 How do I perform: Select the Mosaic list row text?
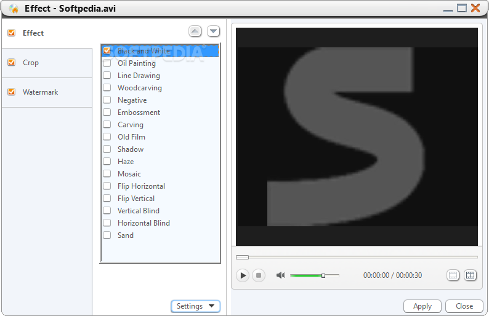pos(129,174)
